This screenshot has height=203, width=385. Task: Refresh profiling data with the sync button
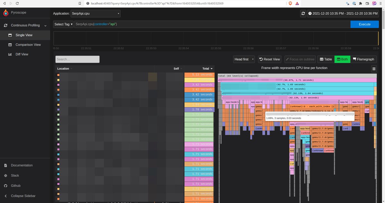pyautogui.click(x=303, y=14)
